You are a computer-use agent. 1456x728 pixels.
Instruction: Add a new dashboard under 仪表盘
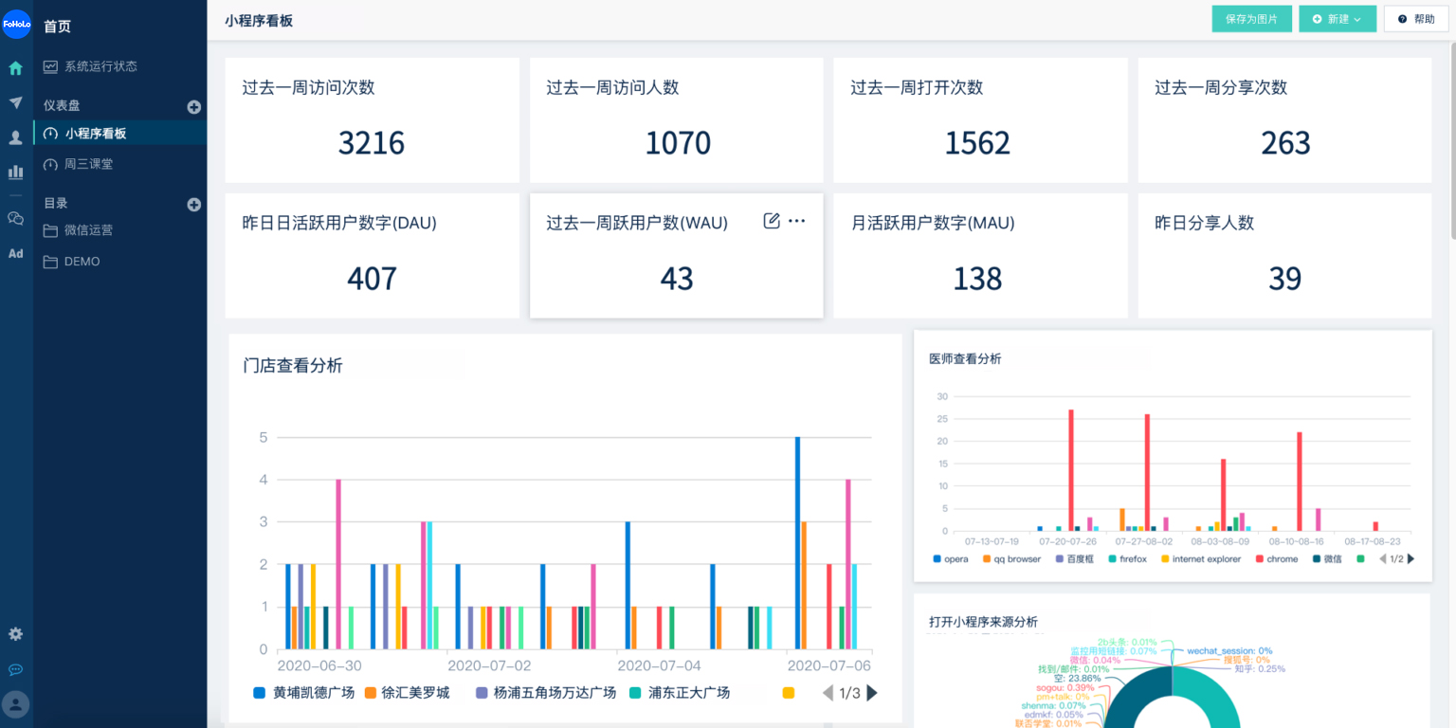[194, 107]
